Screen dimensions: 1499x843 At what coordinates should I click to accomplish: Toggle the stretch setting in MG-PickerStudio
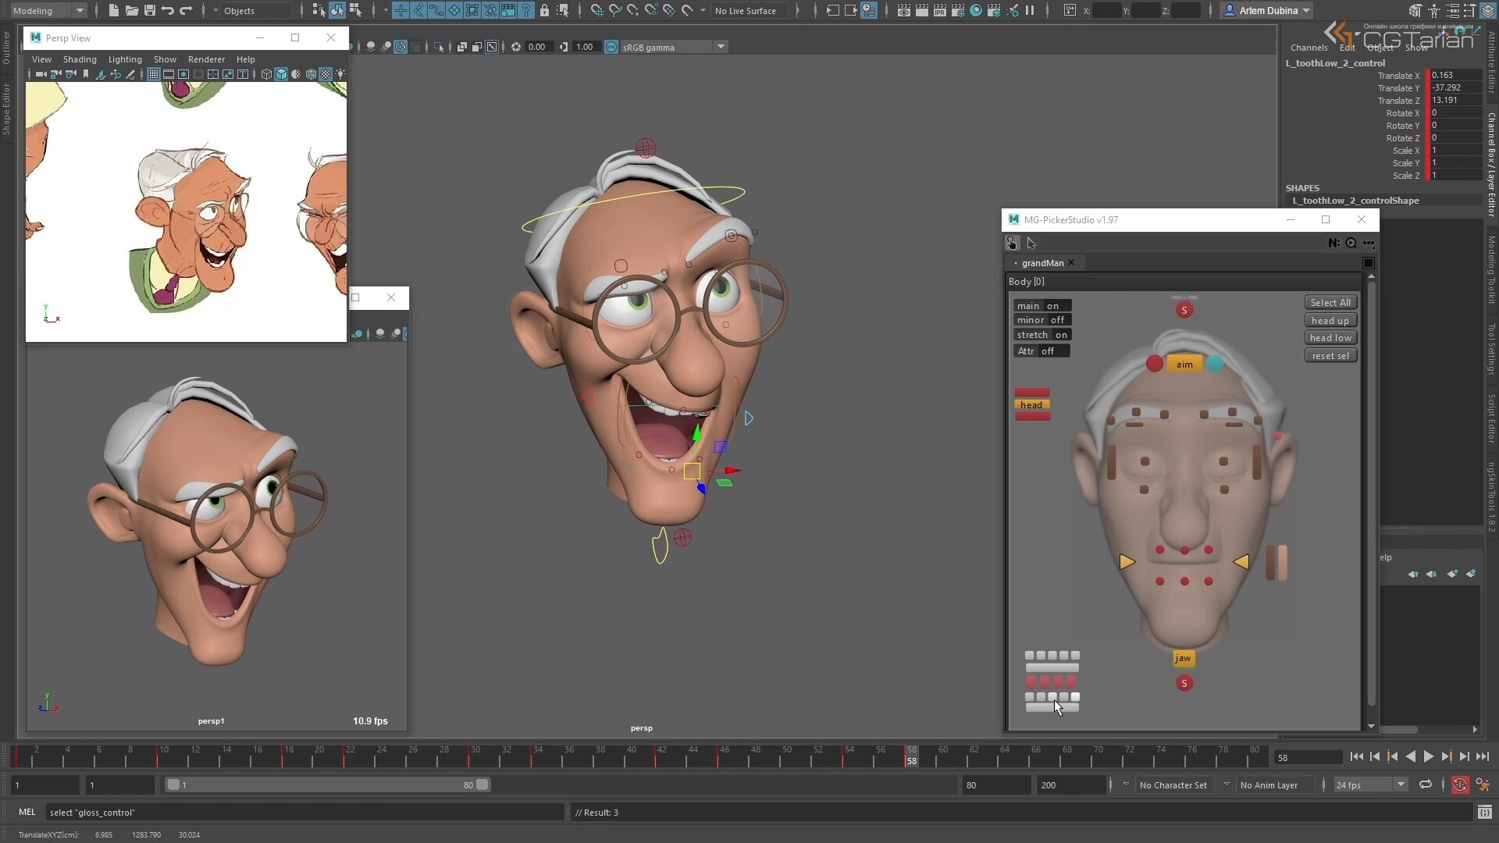coord(1042,334)
